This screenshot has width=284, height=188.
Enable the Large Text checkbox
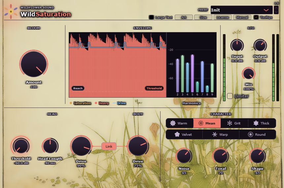pyautogui.click(x=151, y=17)
